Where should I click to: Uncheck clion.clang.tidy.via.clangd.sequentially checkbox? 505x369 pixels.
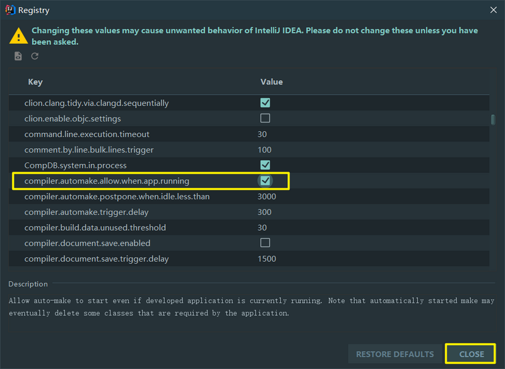tap(265, 103)
